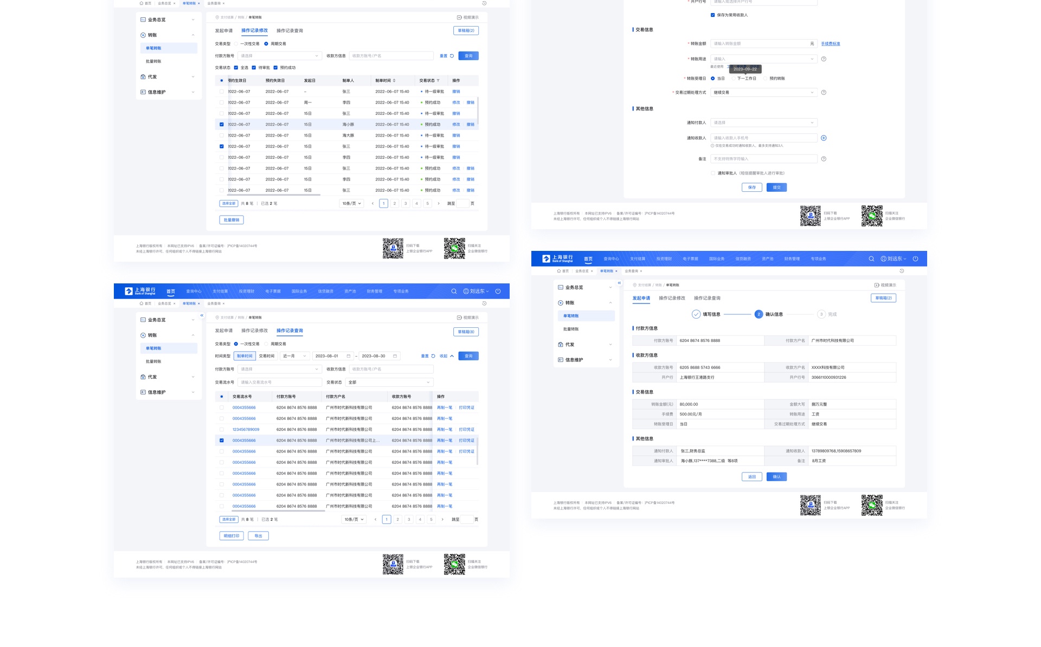The width and height of the screenshot is (1041, 647).
Task: Toggle the 待审批 status checkbox
Action: click(x=254, y=68)
